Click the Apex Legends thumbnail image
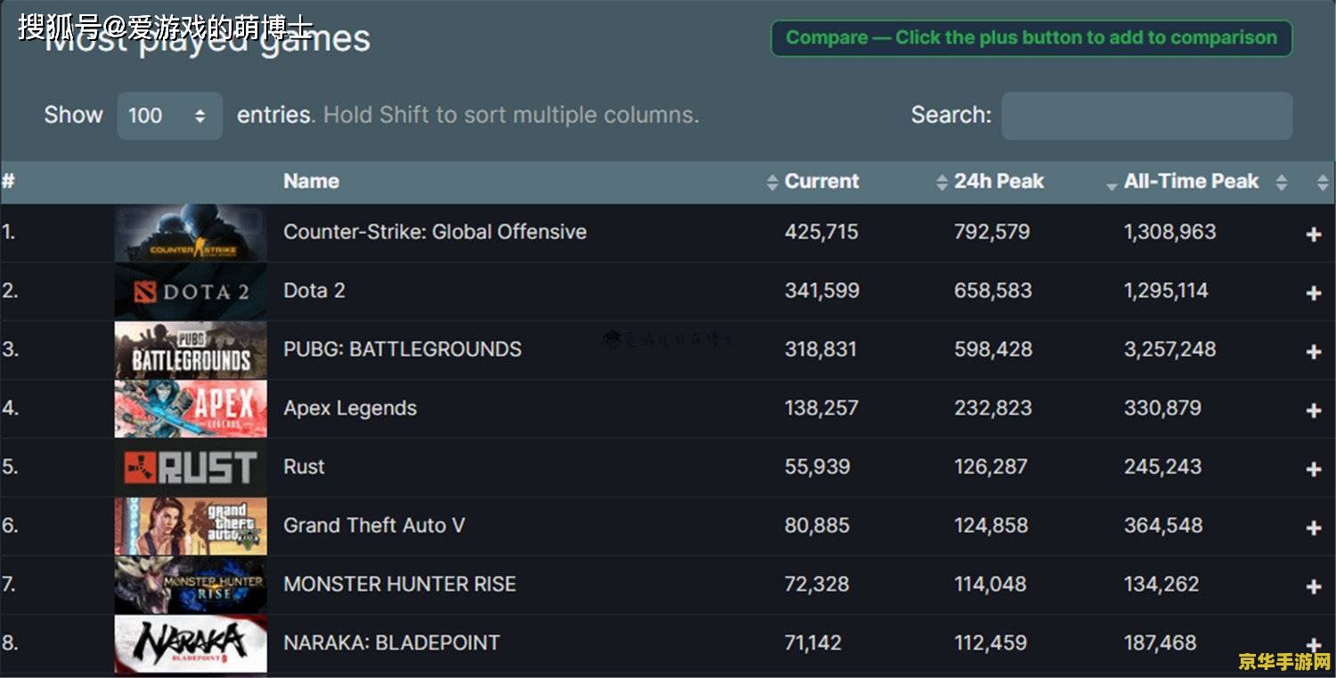1336x678 pixels. 191,408
